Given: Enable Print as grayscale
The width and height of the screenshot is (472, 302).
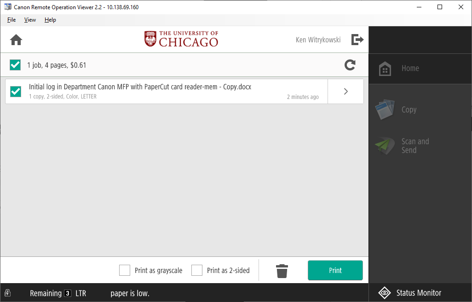Looking at the screenshot, I should pos(124,270).
